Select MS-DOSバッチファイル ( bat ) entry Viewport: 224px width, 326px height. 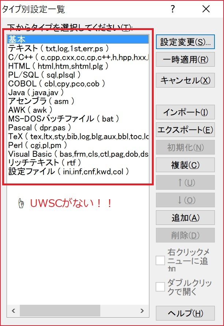coord(78,119)
